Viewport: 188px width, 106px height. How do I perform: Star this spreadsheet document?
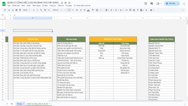[x=62, y=2]
